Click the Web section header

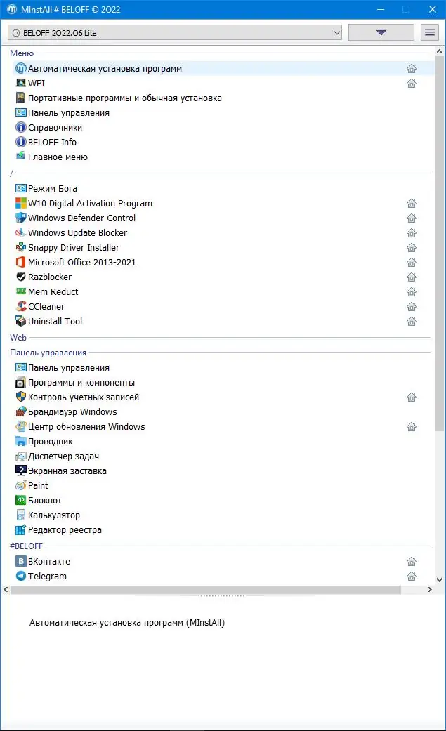[18, 338]
